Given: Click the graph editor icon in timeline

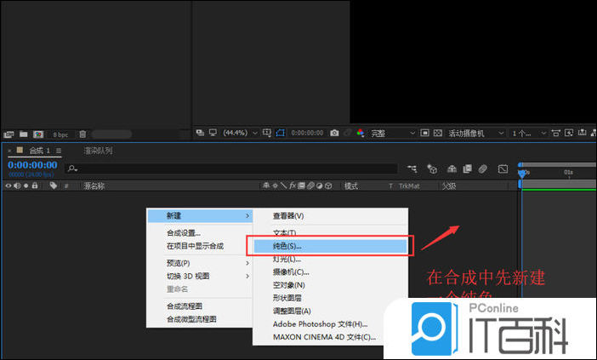Looking at the screenshot, I should [x=503, y=169].
